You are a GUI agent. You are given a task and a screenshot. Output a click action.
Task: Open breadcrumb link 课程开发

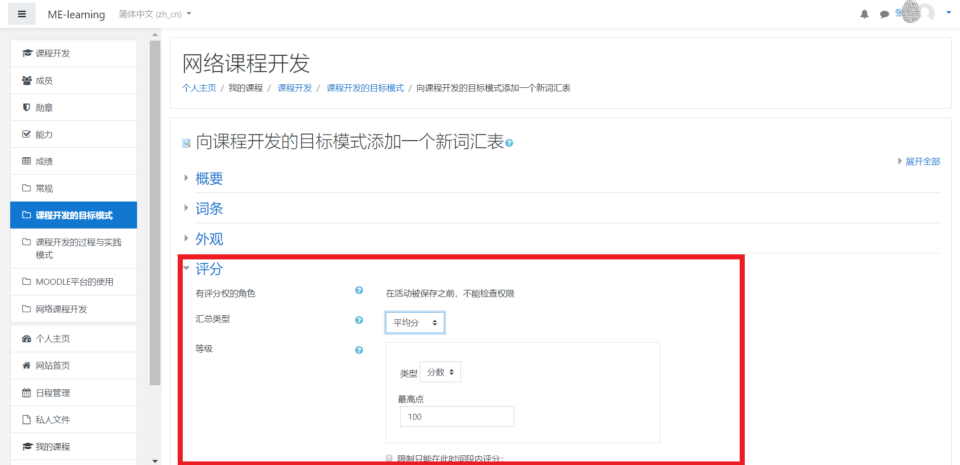point(294,88)
